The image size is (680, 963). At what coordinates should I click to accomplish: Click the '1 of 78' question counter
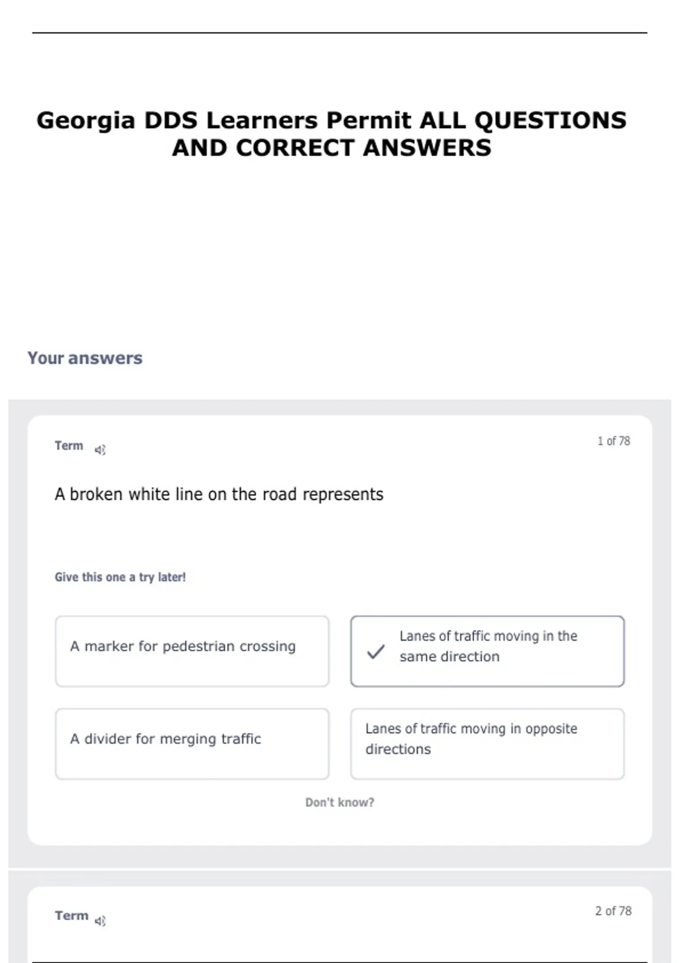613,441
